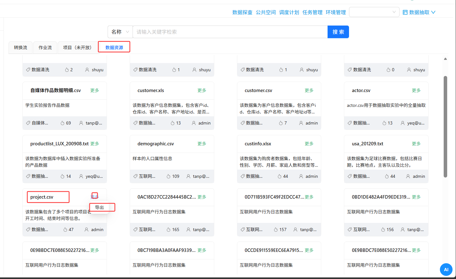Click flame icon on actor.csv card
The width and height of the screenshot is (456, 279).
pyautogui.click(x=384, y=123)
